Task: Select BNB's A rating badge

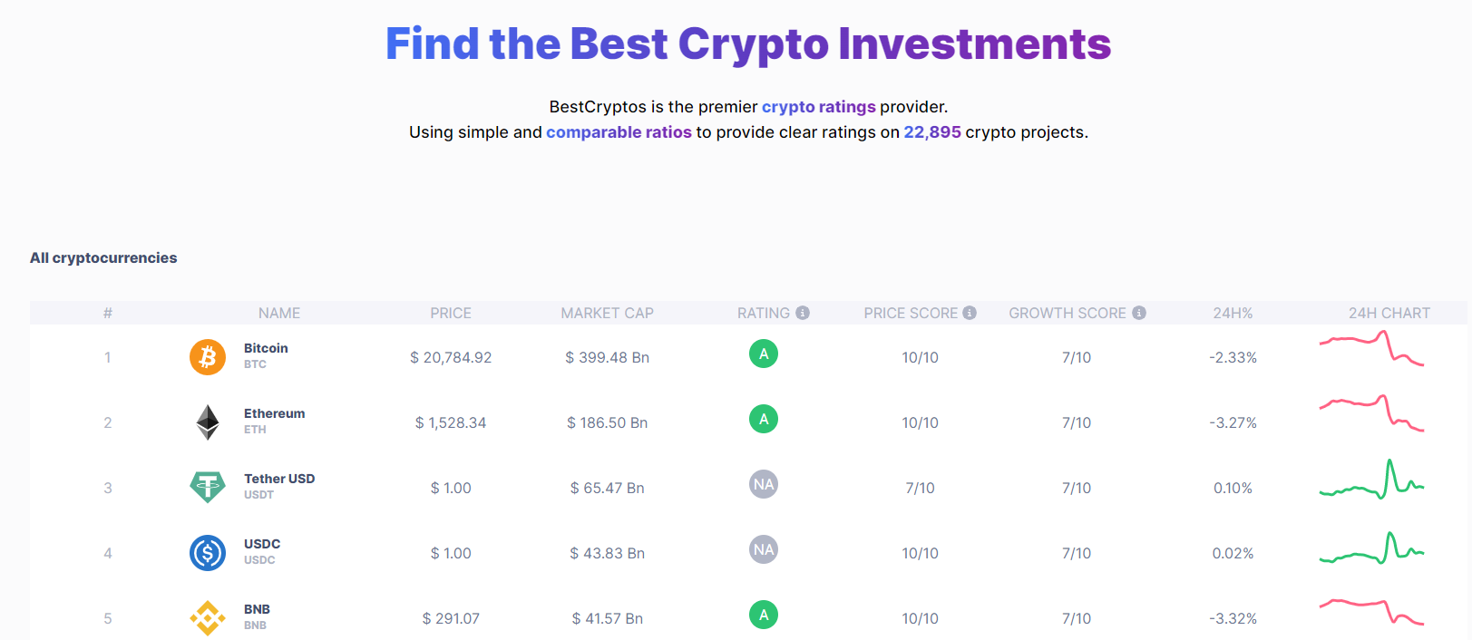Action: [763, 615]
